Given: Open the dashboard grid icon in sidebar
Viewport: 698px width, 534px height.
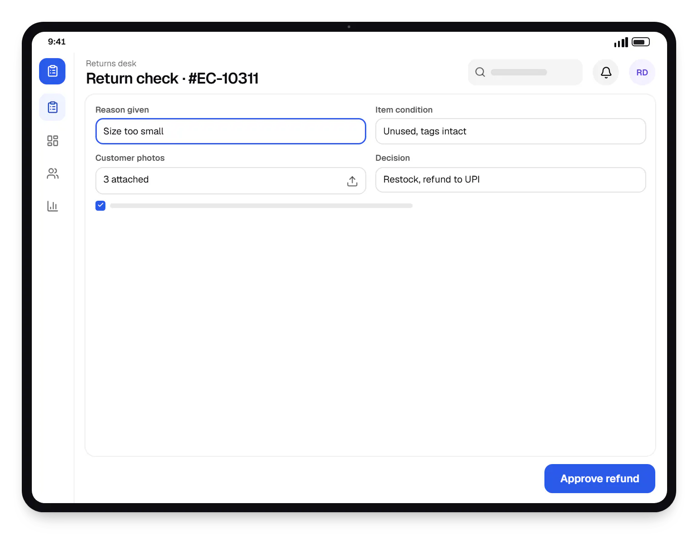Looking at the screenshot, I should pos(52,141).
